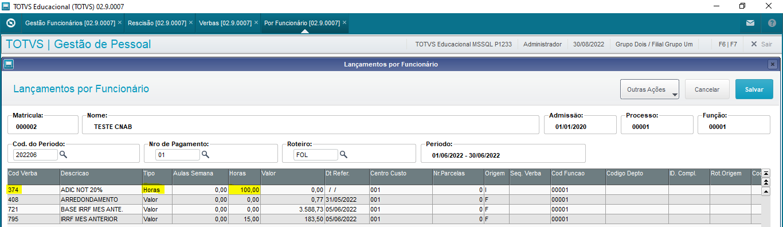Image resolution: width=783 pixels, height=227 pixels.
Task: Focus the Nro de Pagamento field 01
Action: [x=177, y=155]
